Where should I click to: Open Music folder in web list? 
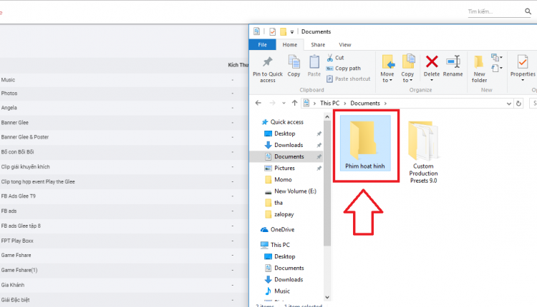tap(8, 79)
